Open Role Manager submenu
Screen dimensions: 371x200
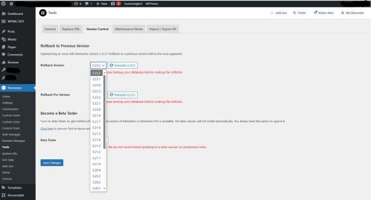coord(11,134)
